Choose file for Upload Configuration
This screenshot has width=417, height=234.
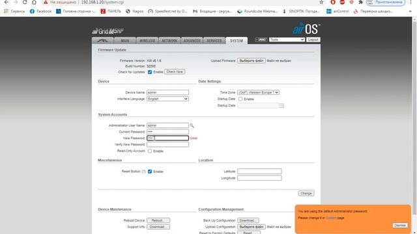point(252,227)
